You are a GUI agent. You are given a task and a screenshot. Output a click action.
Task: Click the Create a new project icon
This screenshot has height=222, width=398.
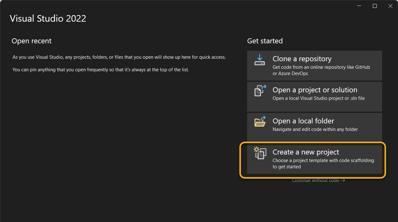click(x=260, y=153)
